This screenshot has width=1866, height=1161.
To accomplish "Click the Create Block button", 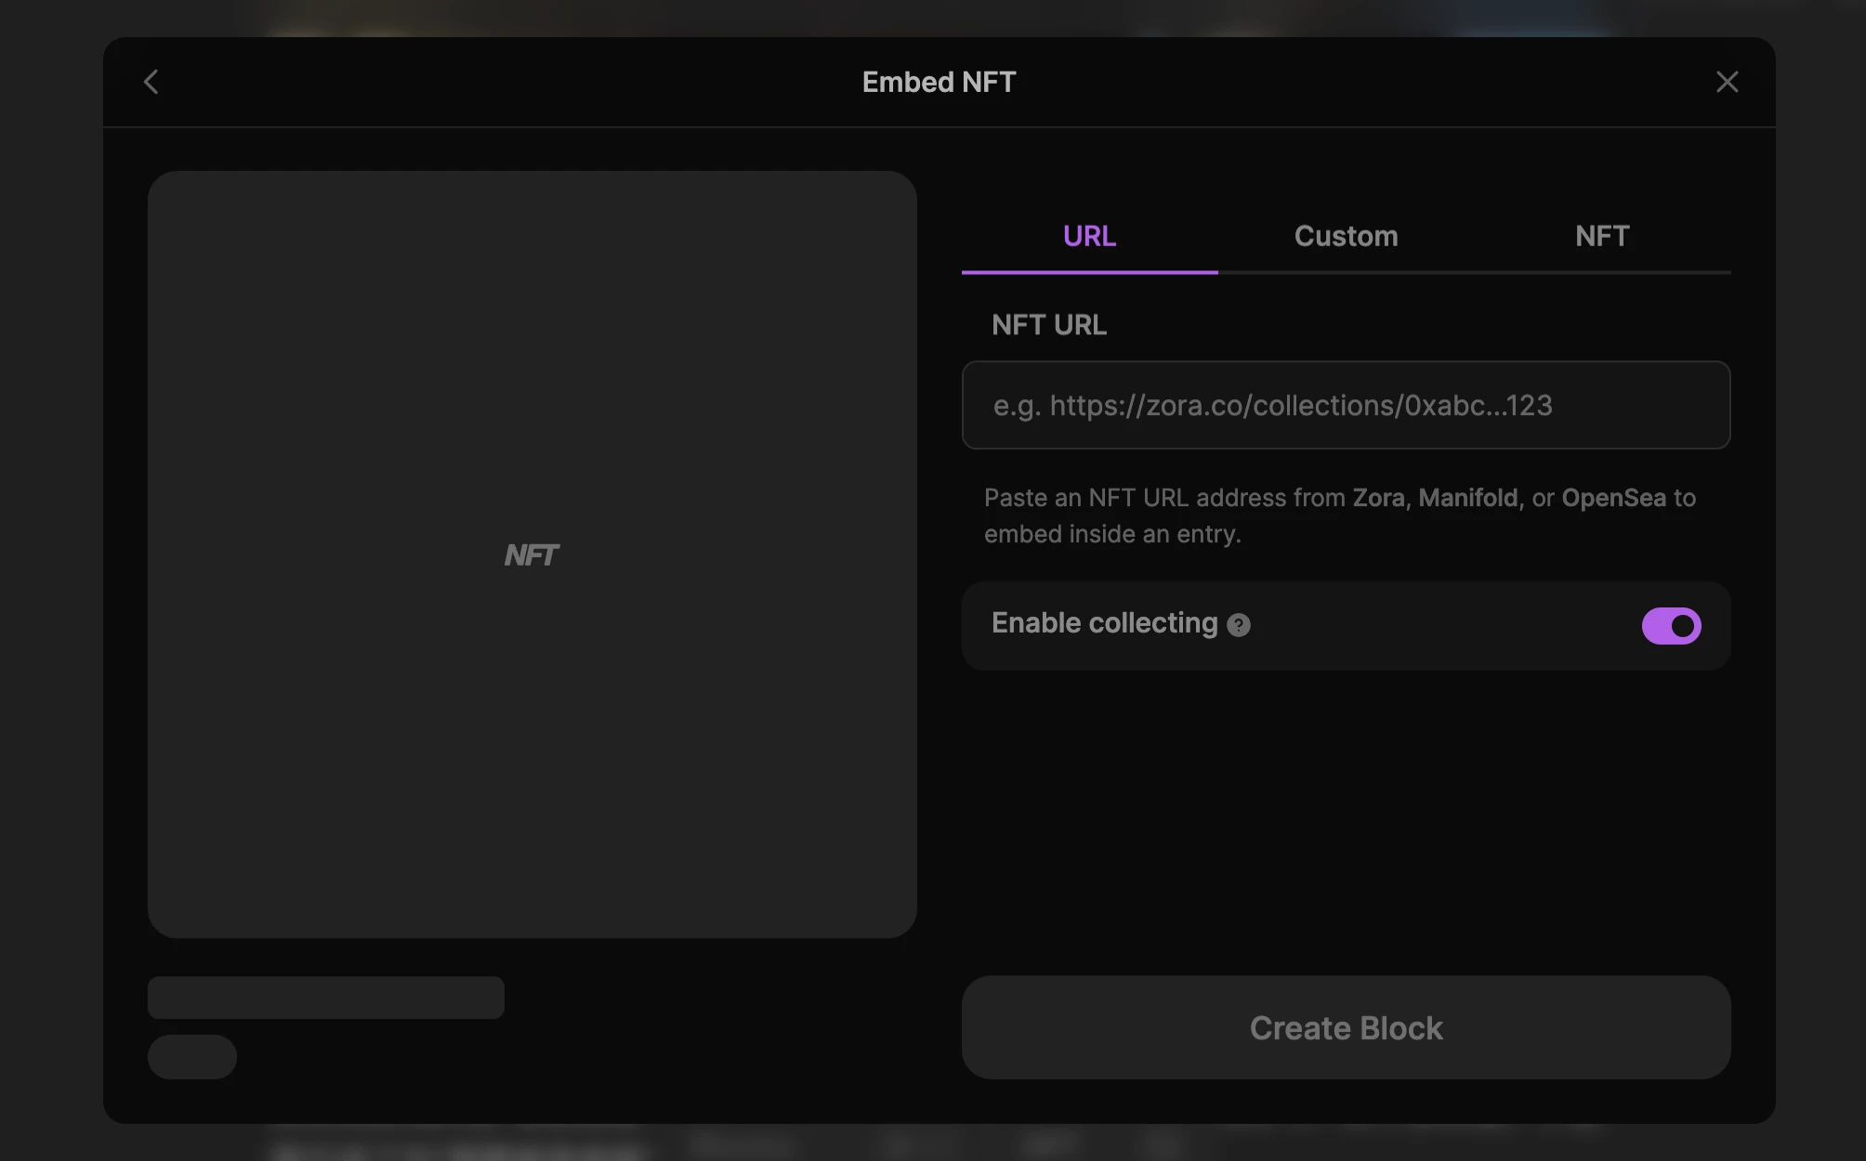I will click(1346, 1027).
